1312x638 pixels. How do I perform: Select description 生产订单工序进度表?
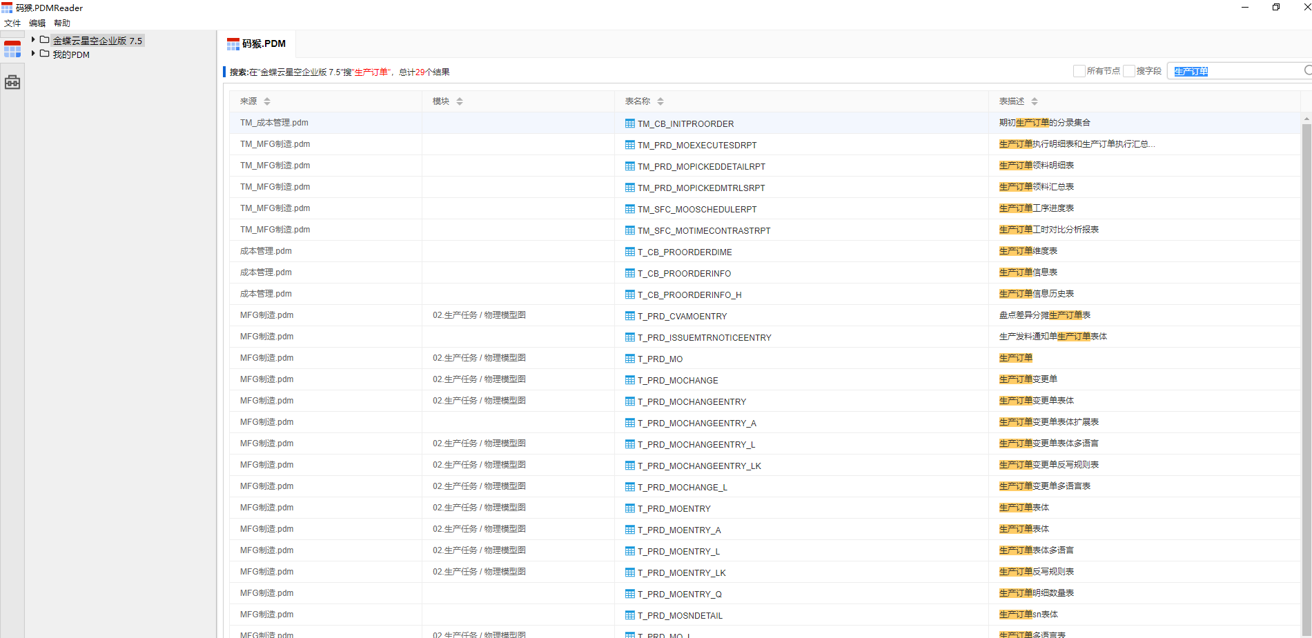pyautogui.click(x=1036, y=208)
